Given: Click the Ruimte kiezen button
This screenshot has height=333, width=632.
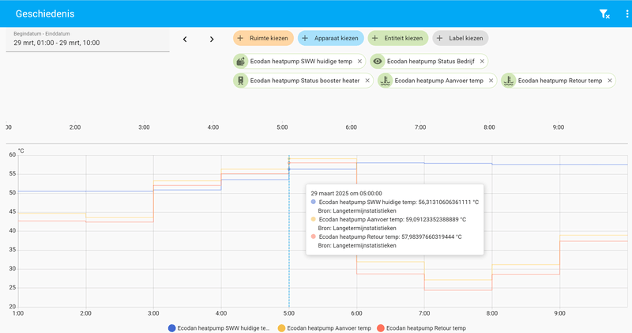Looking at the screenshot, I should pyautogui.click(x=264, y=38).
